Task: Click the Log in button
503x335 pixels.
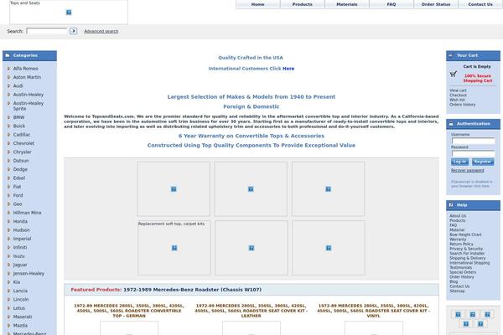Action: (x=459, y=162)
